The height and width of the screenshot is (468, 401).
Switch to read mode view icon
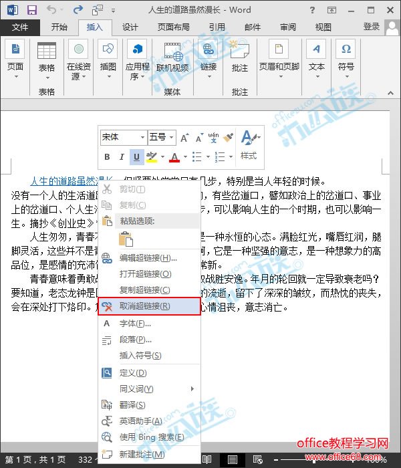(207, 460)
